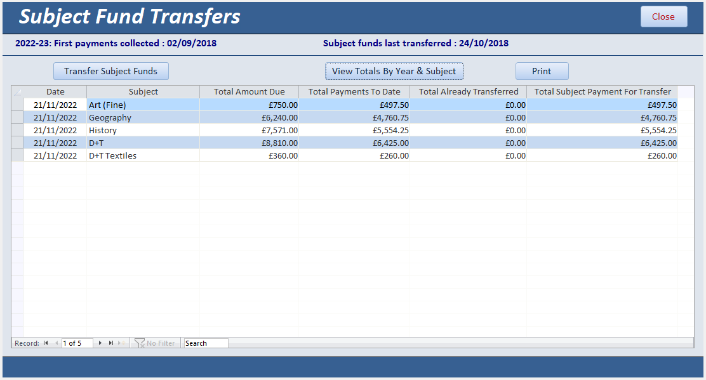Select the Geography row selector

[17, 117]
